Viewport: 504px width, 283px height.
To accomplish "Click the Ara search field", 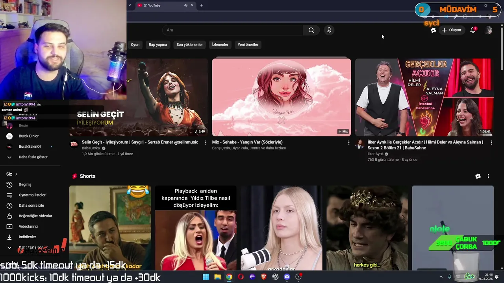I will tap(233, 30).
